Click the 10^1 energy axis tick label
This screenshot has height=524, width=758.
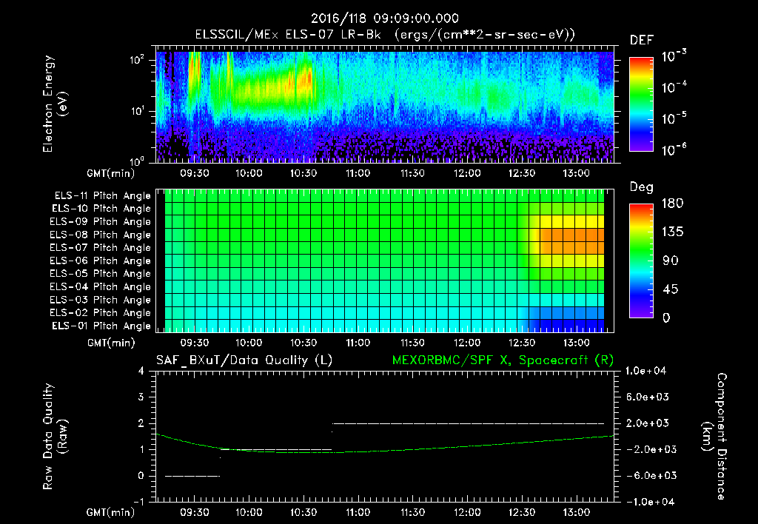[x=137, y=111]
